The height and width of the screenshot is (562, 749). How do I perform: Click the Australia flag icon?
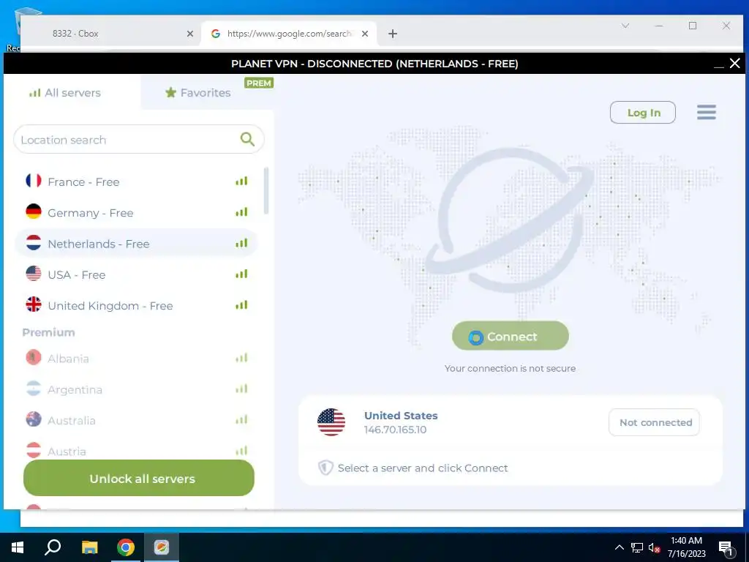[34, 419]
